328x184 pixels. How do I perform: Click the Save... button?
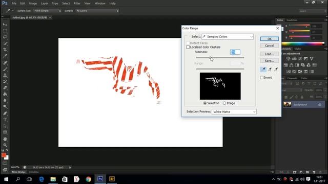point(270,61)
